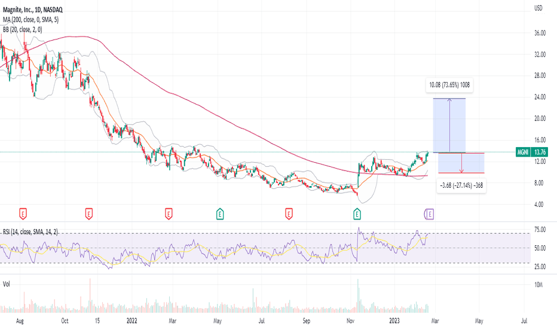Open the purple upcoming earnings marker
Viewport: 557px width, 329px height.
point(430,214)
